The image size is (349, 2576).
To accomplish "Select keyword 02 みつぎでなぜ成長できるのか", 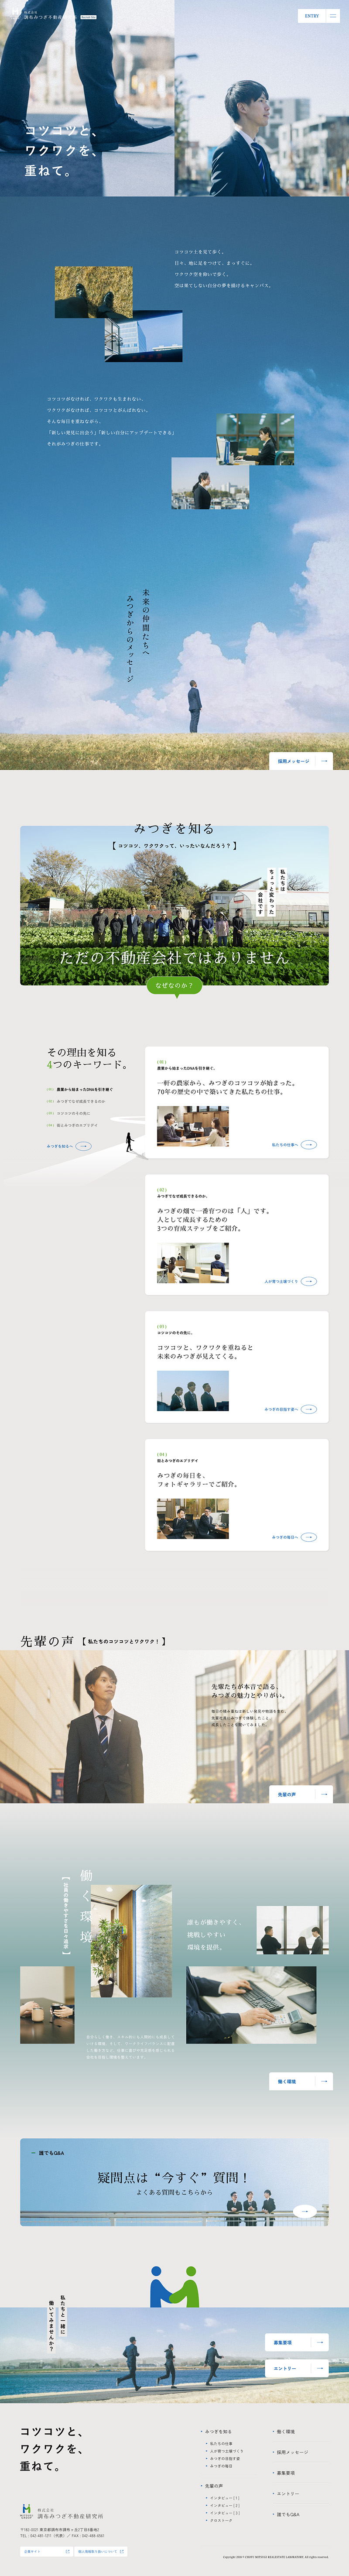I will pos(76,1101).
